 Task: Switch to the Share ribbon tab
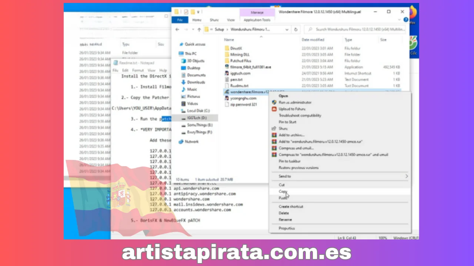[214, 20]
